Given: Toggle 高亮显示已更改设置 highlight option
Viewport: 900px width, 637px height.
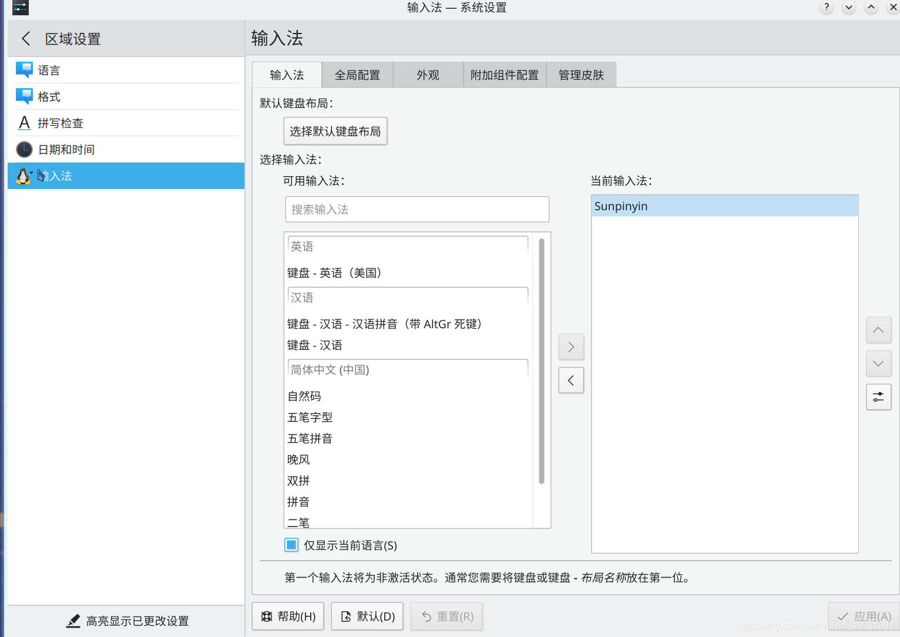Looking at the screenshot, I should 127,621.
